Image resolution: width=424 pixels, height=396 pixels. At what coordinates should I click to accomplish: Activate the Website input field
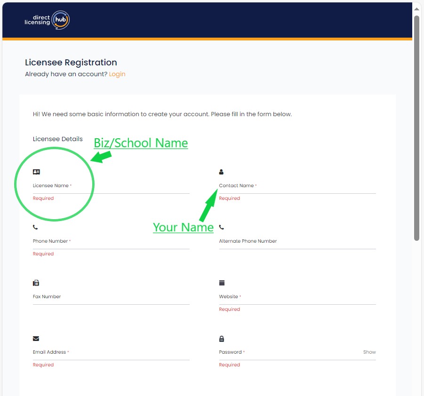[x=297, y=296]
